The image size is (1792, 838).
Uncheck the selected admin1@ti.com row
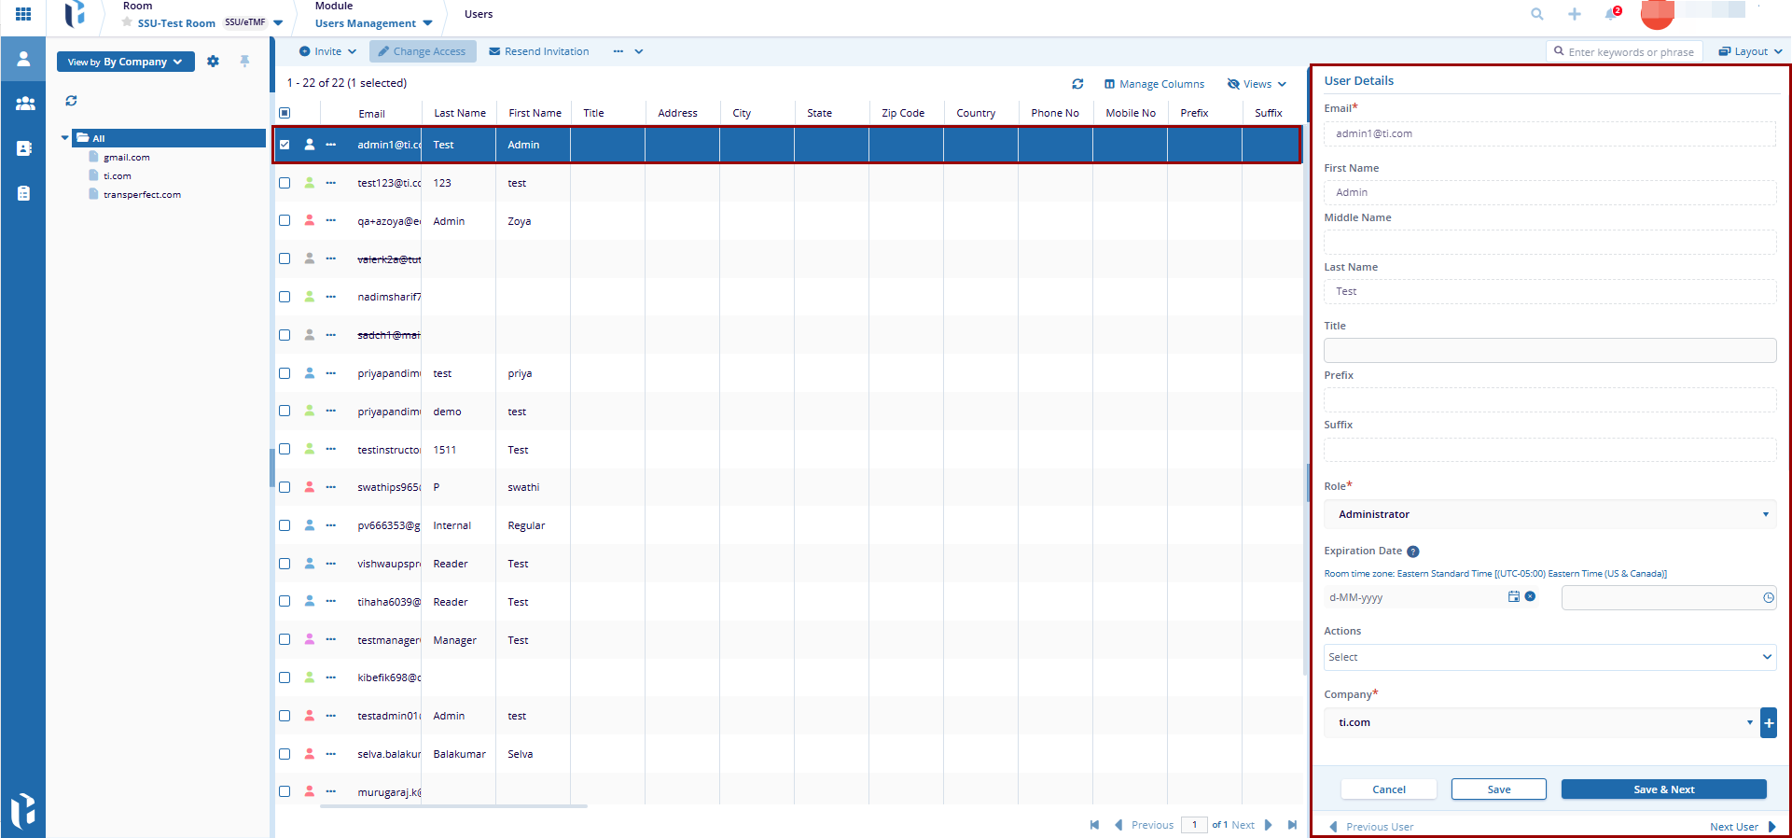[x=285, y=145]
